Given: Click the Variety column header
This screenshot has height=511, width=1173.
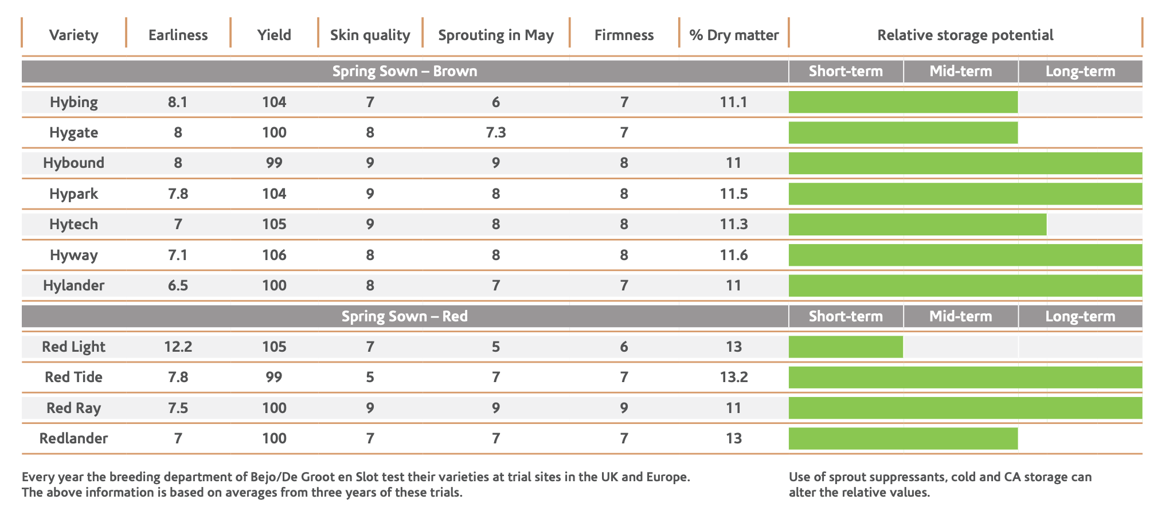Looking at the screenshot, I should [x=73, y=35].
